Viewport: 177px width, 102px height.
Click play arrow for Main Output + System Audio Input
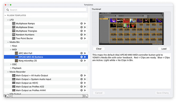[x=85, y=79]
